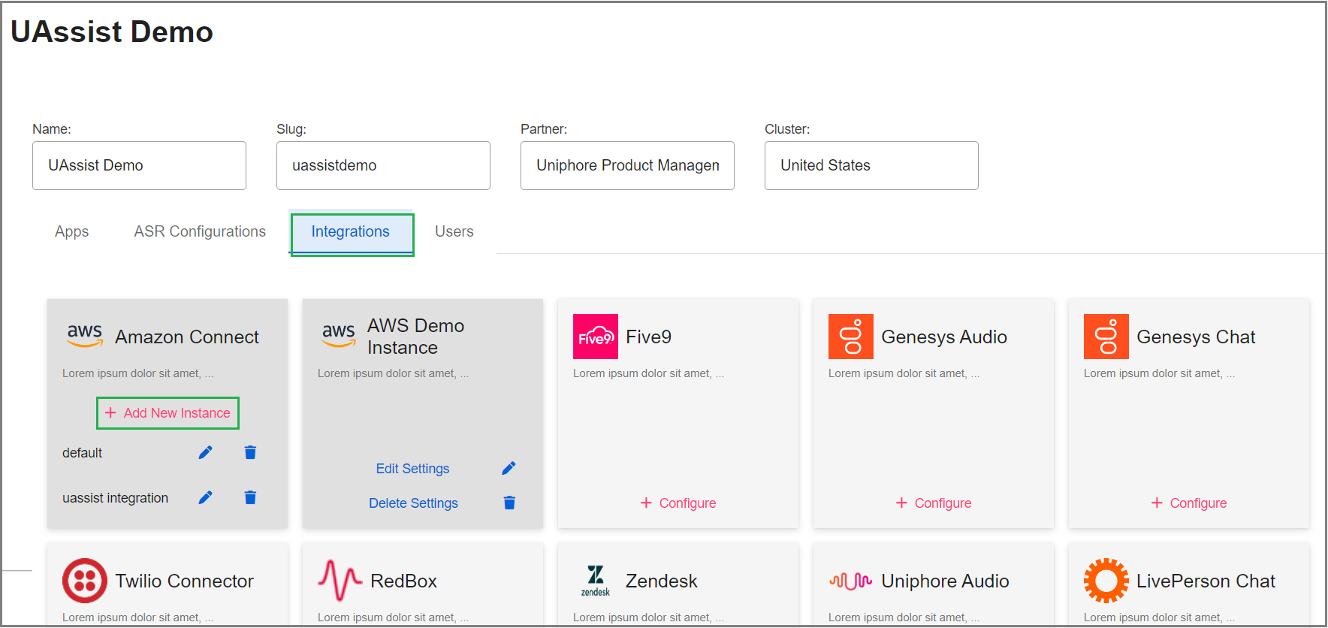The image size is (1328, 628).
Task: Click the Zendesk logo icon
Action: coord(596,581)
